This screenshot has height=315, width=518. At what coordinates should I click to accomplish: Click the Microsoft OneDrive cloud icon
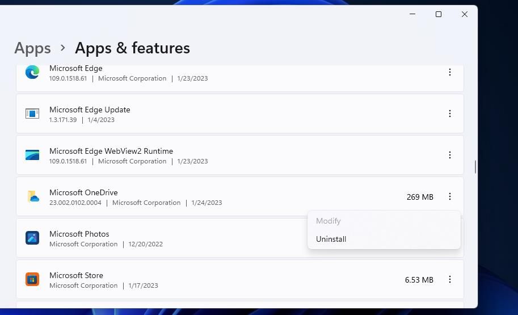[x=32, y=196]
